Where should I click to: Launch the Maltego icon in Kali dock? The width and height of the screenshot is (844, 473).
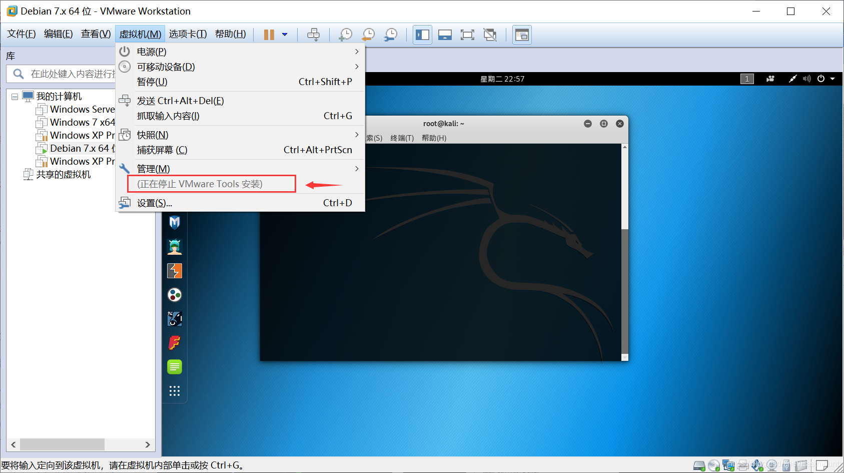point(175,319)
